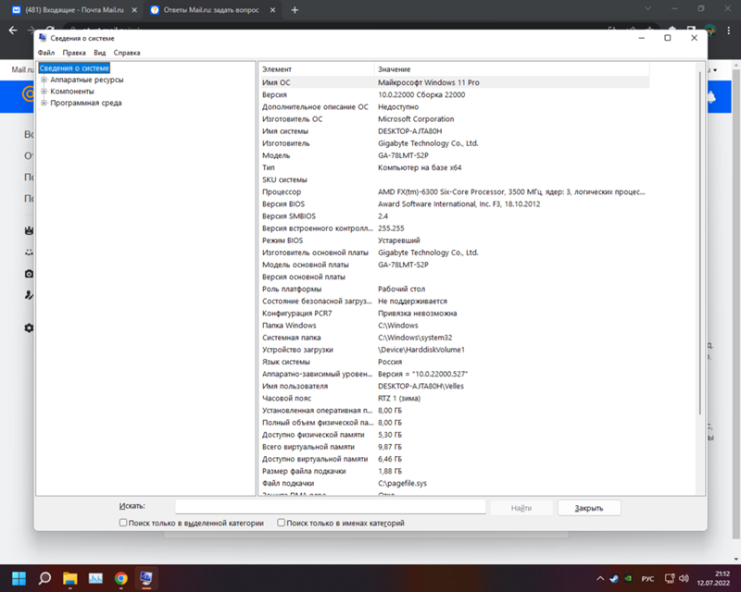Select the Имя пользователя row
The height and width of the screenshot is (592, 741).
coord(455,386)
